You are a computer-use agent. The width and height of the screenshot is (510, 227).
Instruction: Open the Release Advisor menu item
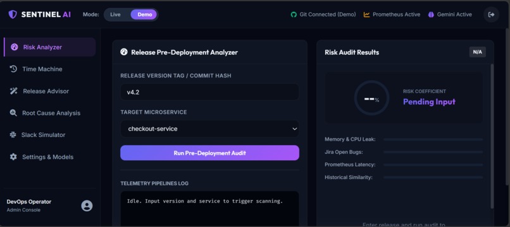coord(50,91)
